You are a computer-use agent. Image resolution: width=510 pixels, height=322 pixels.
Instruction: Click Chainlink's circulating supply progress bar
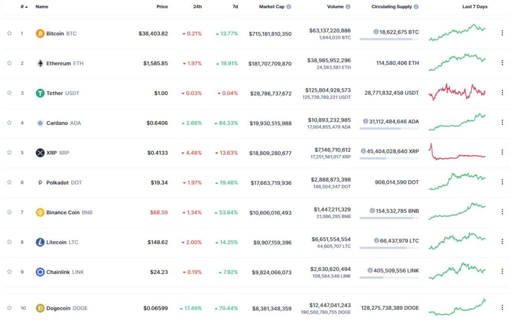389,278
